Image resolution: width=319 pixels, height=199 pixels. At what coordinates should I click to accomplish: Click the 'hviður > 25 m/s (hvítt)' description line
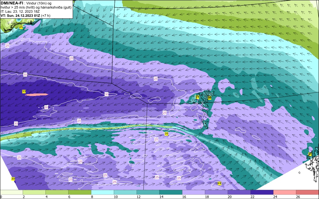point(36,8)
